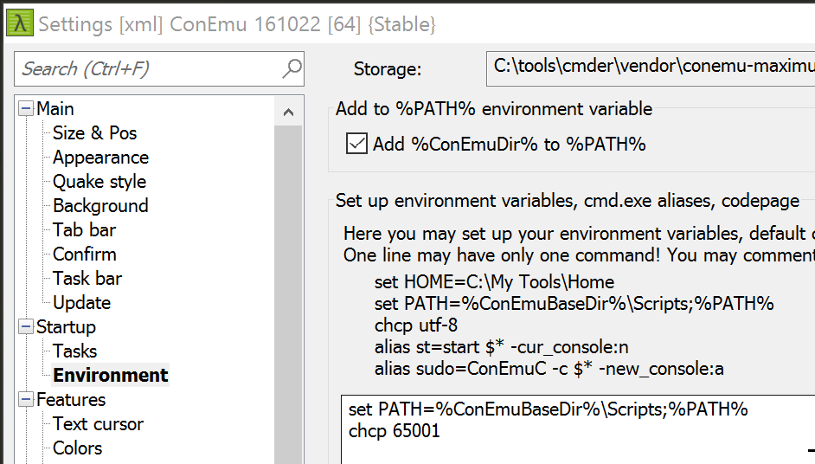Toggle Add %ConEmuDir% to %PATH% checkbox
This screenshot has height=464, width=815.
(x=356, y=144)
